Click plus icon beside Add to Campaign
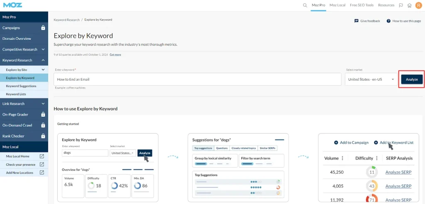 pos(336,143)
